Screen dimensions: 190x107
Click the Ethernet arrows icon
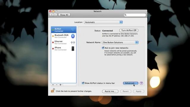tap(73, 42)
